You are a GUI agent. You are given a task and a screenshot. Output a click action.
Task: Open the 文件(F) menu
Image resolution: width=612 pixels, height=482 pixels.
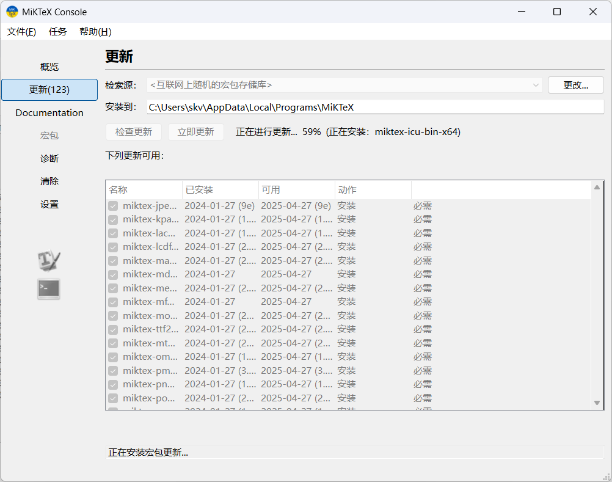pos(21,32)
